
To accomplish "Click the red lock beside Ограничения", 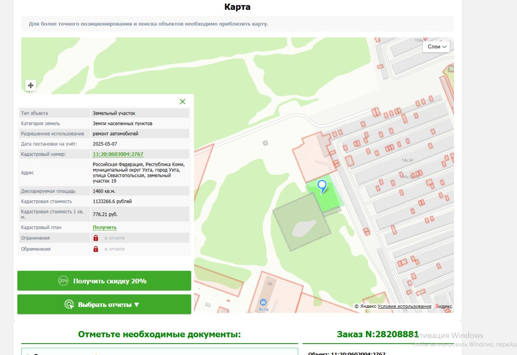I will (x=96, y=238).
